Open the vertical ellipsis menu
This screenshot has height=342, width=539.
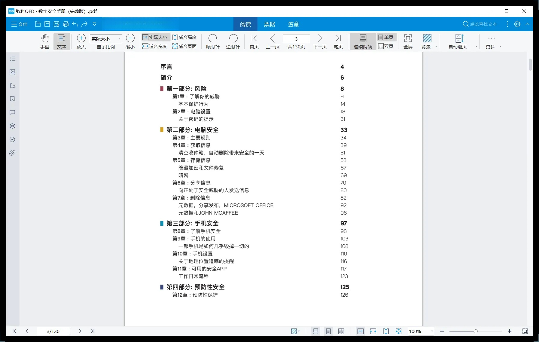(x=507, y=24)
